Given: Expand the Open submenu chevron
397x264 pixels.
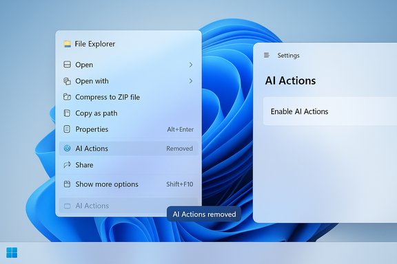Looking at the screenshot, I should click(191, 65).
